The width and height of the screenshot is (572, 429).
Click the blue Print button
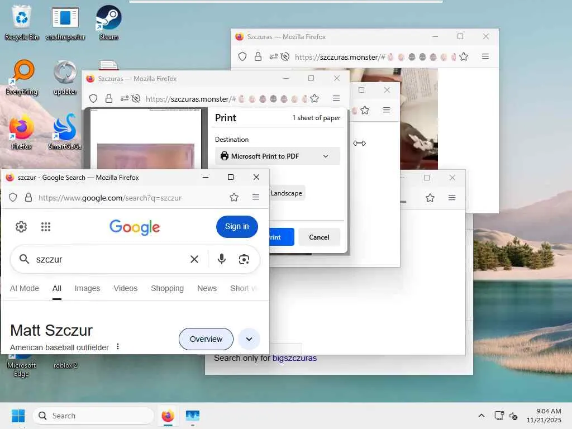coord(282,237)
